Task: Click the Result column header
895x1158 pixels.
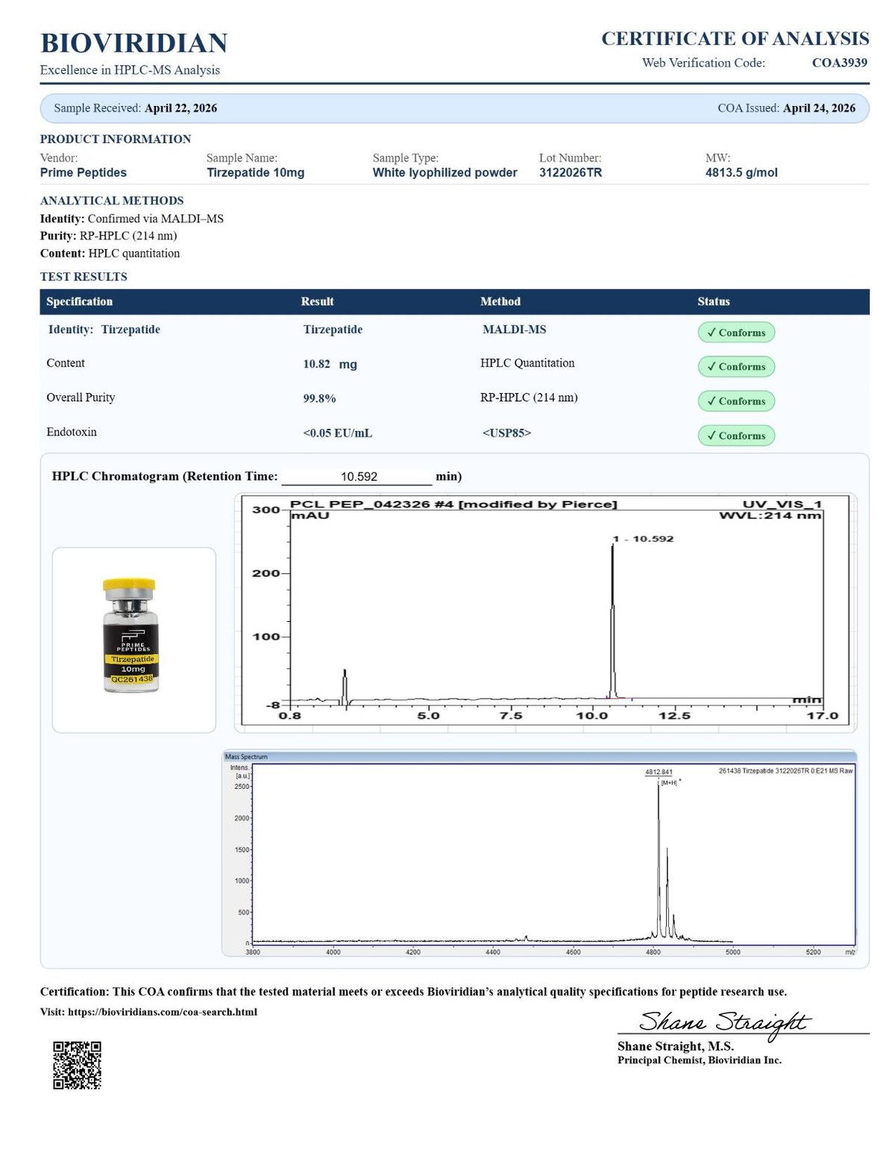Action: 317,301
